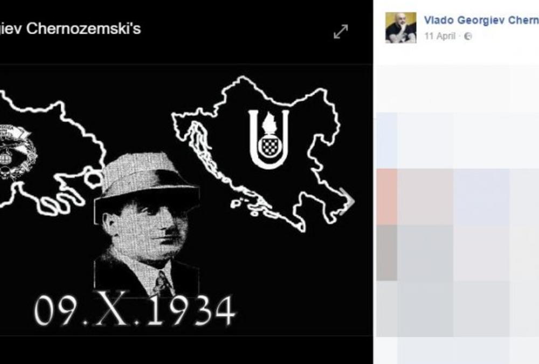Go to next photo with right arrow
Screen dimensions: 539x364
[x=347, y=201]
